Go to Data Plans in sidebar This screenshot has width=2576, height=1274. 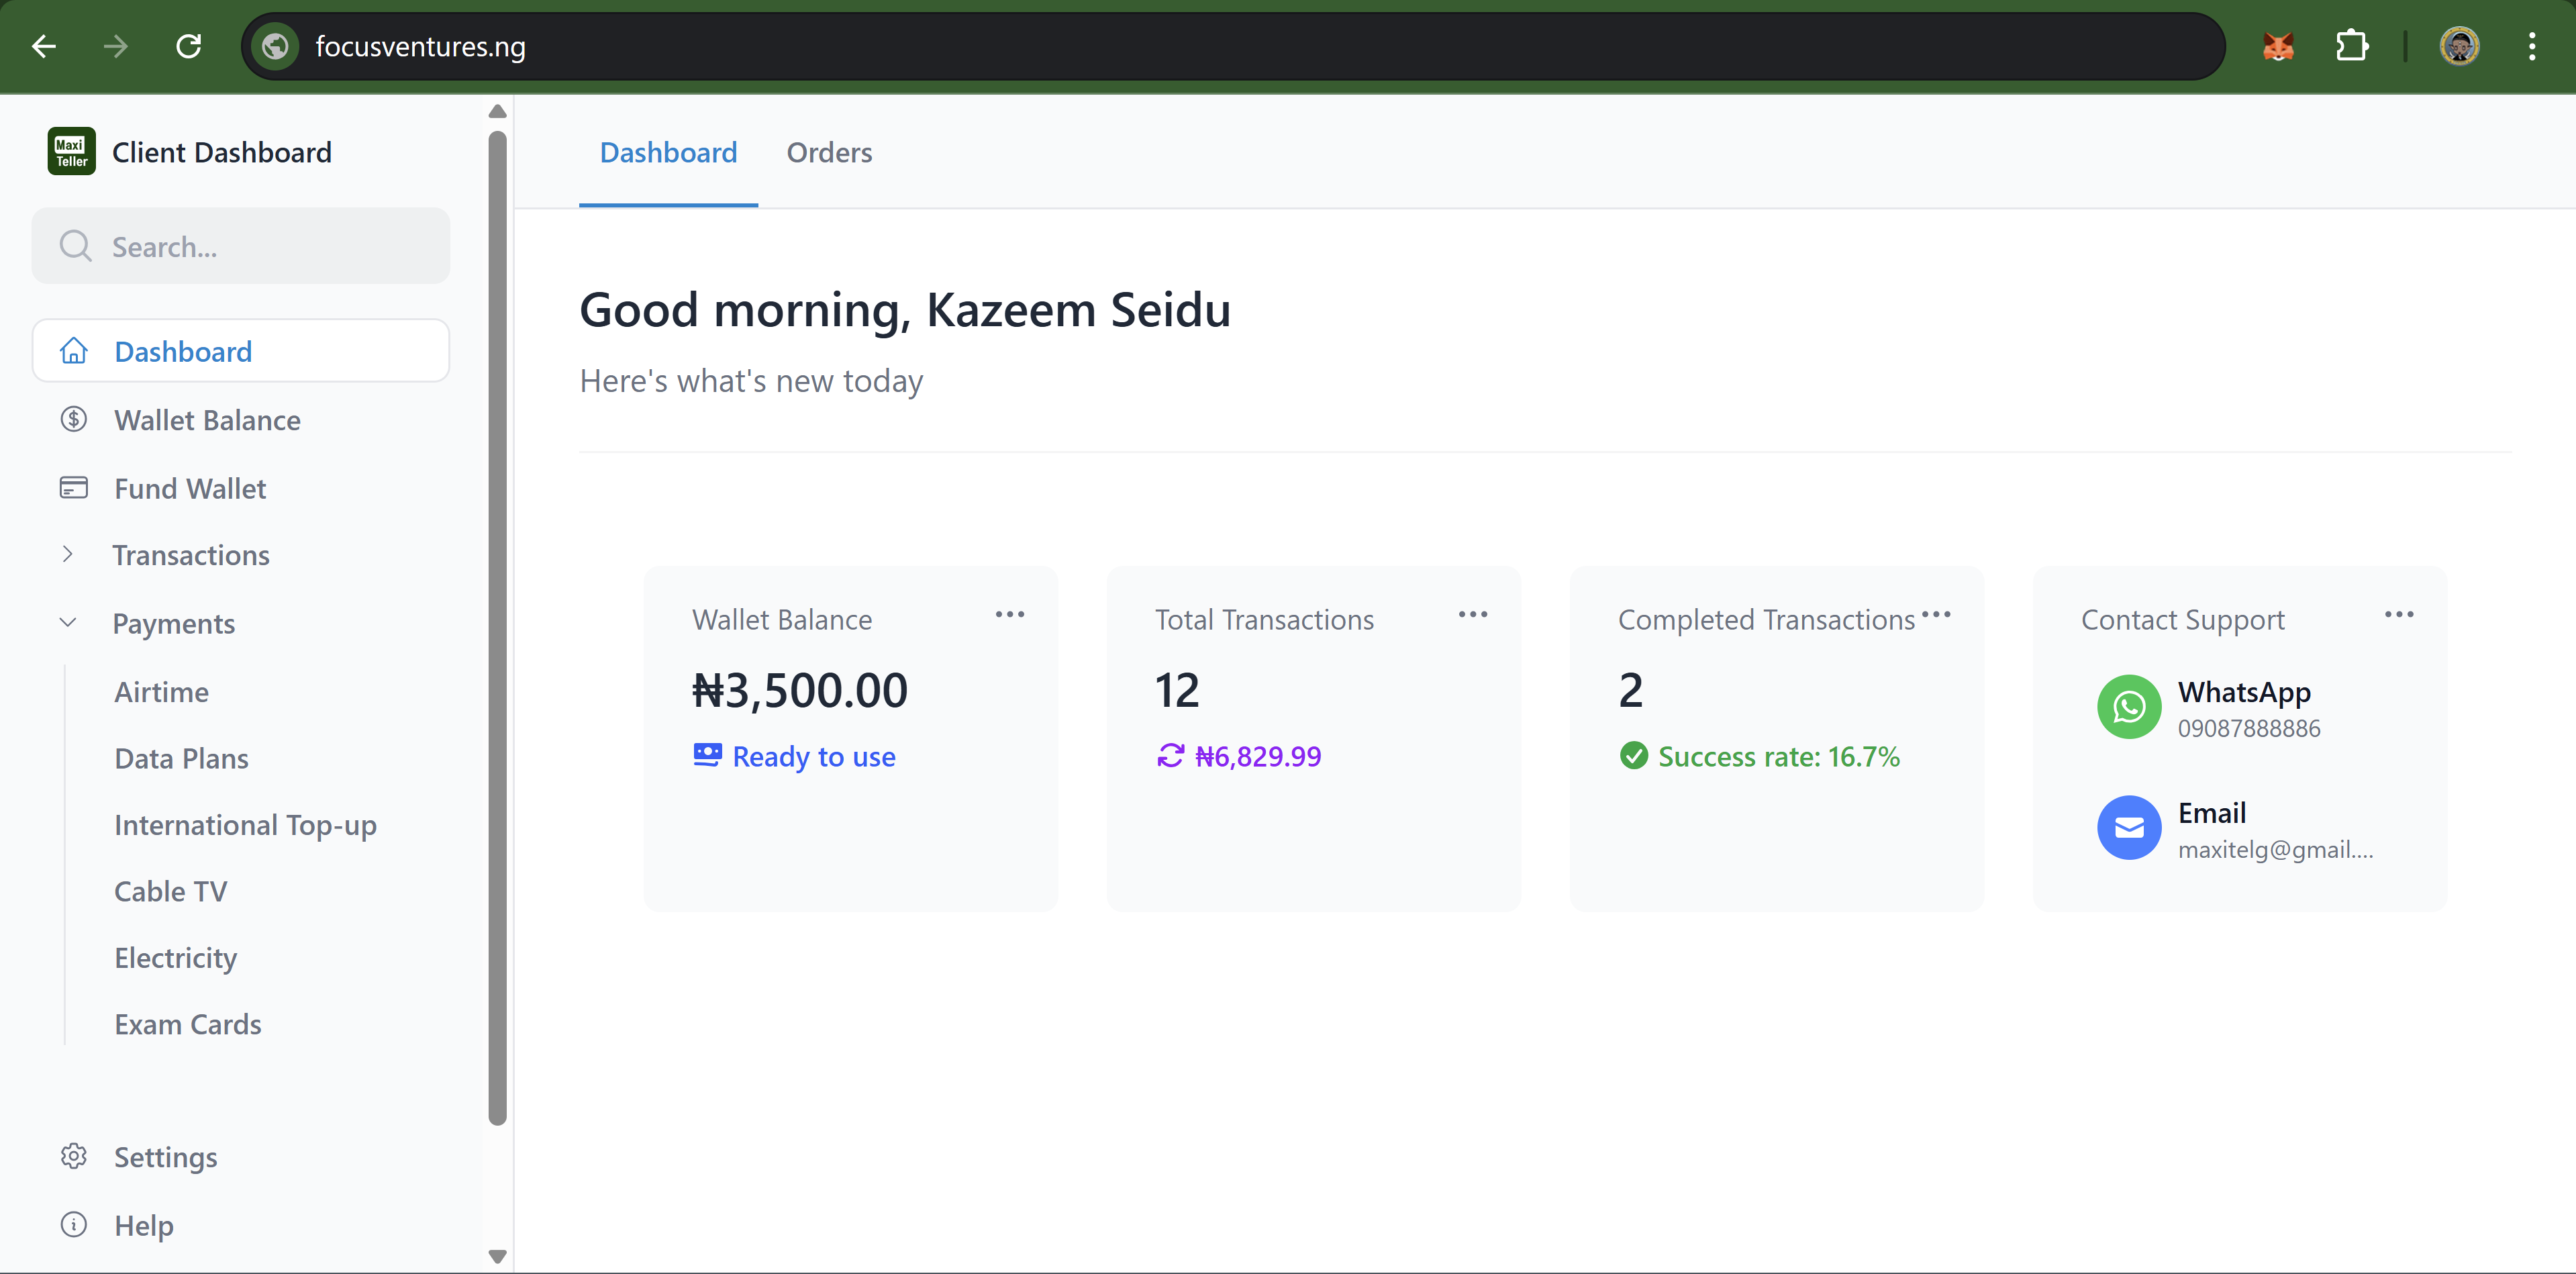181,759
